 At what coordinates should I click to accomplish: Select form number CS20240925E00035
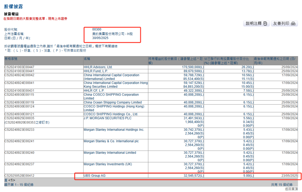point(19,118)
